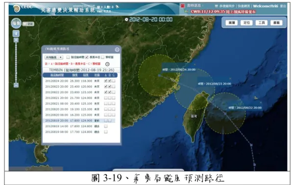Open the 所有颱風 typhoon dropdown
This screenshot has height=185, width=291.
click(54, 57)
